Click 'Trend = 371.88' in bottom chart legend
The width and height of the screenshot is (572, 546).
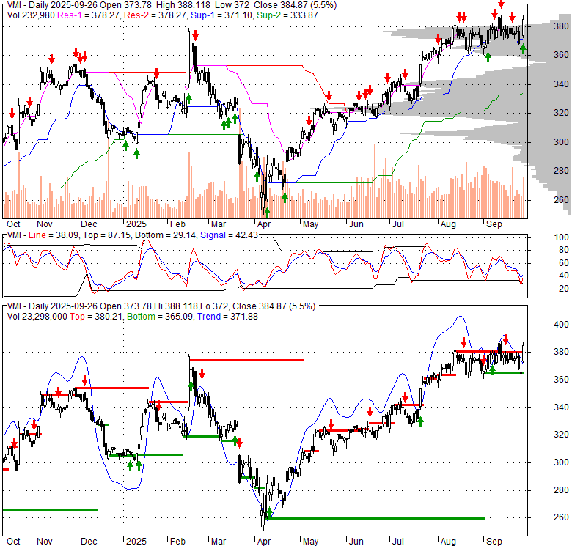[x=227, y=317]
